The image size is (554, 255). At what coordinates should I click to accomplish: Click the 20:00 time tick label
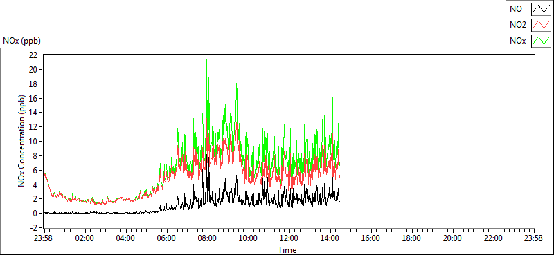[452, 238]
